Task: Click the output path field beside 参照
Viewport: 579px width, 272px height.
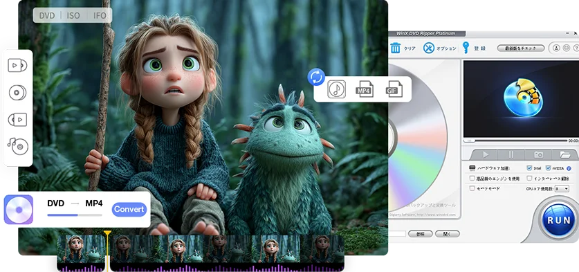Action: click(x=397, y=233)
